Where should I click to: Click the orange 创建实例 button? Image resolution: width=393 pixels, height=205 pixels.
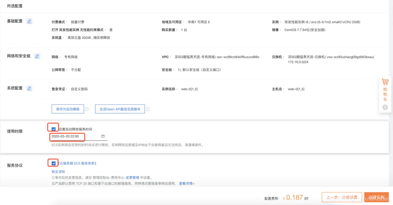376,197
